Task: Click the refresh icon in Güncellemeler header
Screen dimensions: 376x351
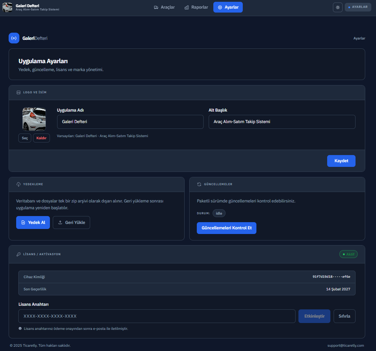Action: coord(199,184)
